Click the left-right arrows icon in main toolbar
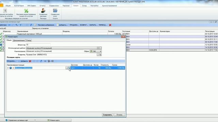Screen dimensions: 218x122 (x=9, y=25)
